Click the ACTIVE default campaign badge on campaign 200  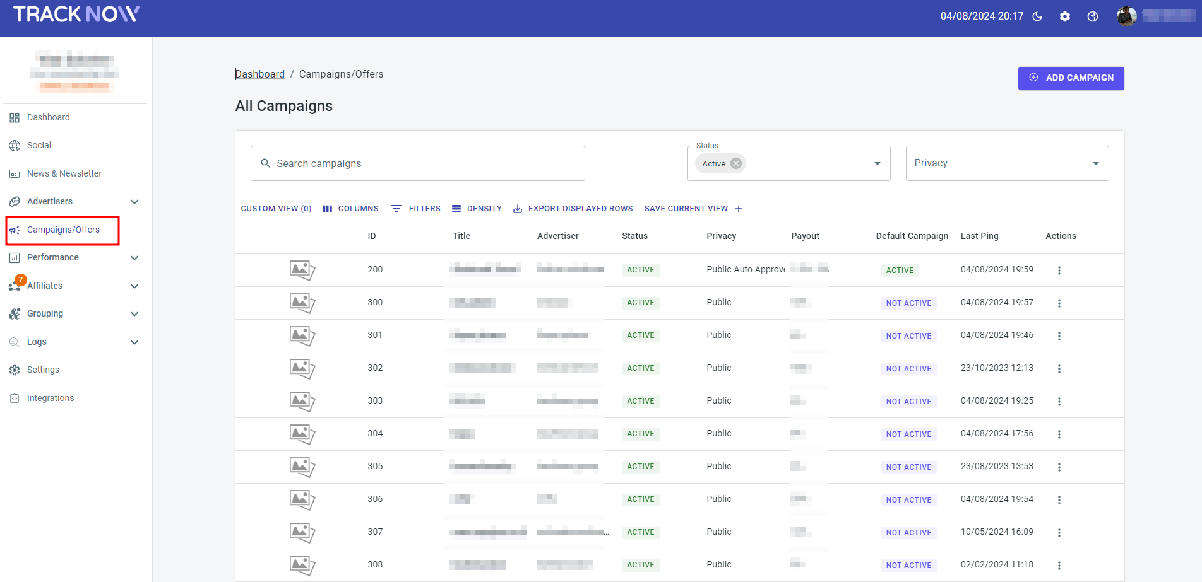900,270
